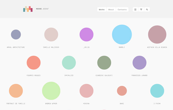Select the Camille Malissen beige circle
Screen dimensions: 173x110
(51, 34)
